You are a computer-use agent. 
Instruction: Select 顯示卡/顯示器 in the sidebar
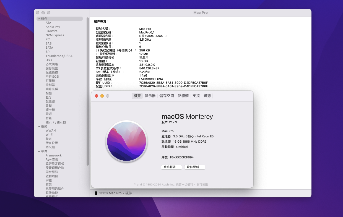(56, 122)
